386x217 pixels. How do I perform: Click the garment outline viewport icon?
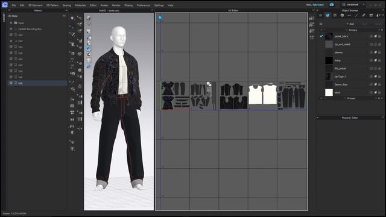89,24
